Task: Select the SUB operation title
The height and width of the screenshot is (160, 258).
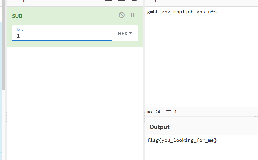Action: (x=17, y=16)
